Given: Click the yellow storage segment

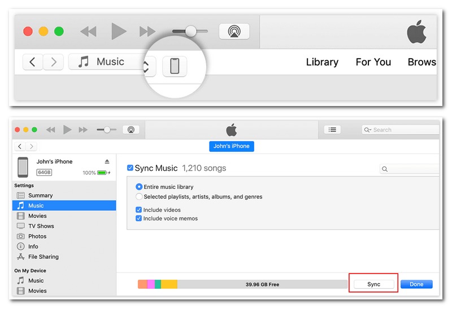Looking at the screenshot, I should (169, 284).
